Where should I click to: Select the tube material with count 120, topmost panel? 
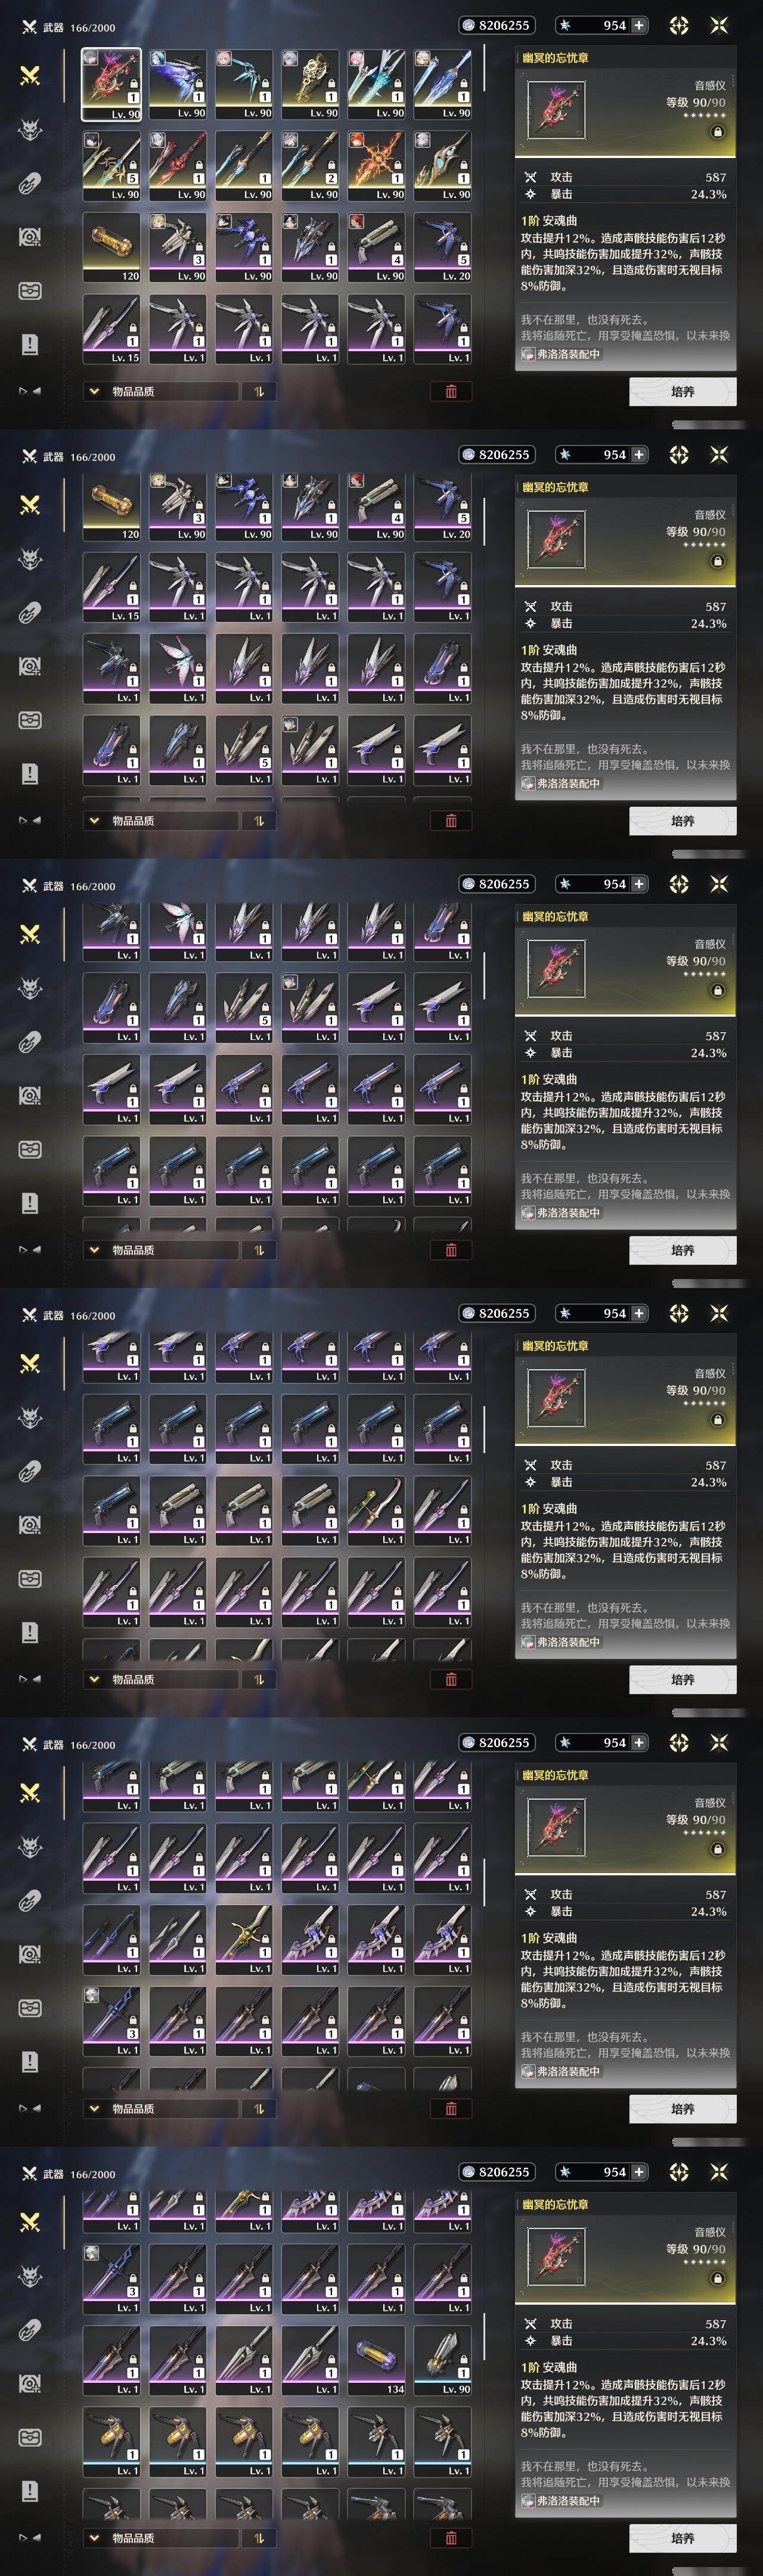(111, 247)
